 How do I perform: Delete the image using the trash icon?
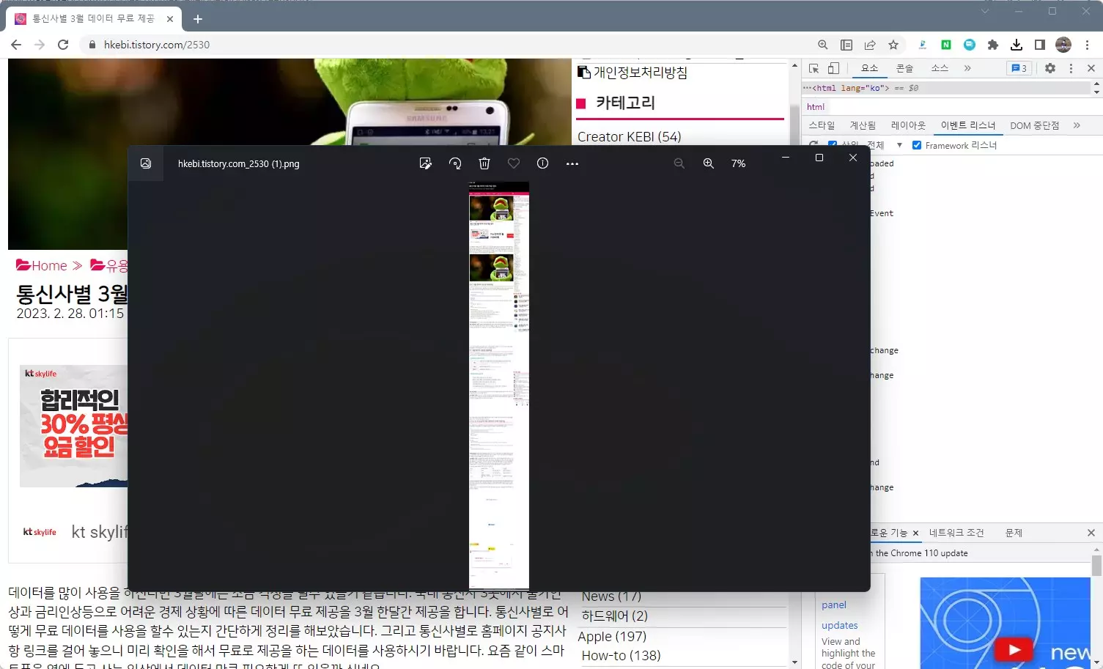[484, 163]
